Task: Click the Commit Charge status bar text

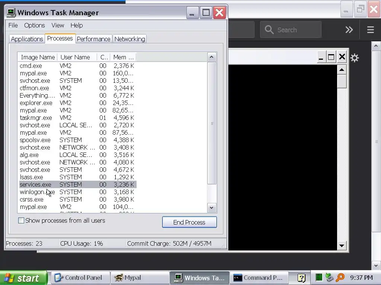Action: (x=169, y=243)
